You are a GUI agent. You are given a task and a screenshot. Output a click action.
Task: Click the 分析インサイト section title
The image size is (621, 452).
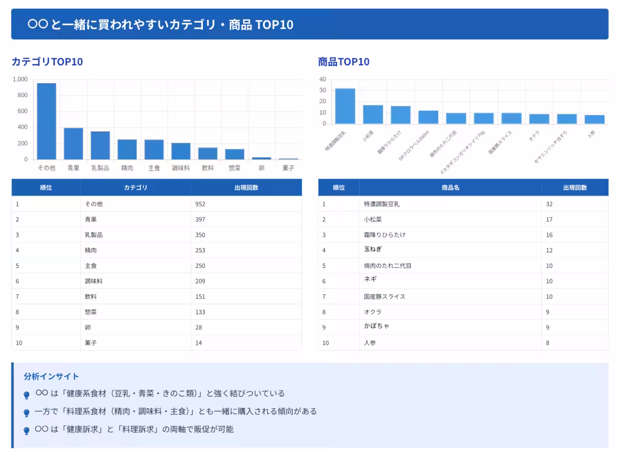[x=51, y=376]
